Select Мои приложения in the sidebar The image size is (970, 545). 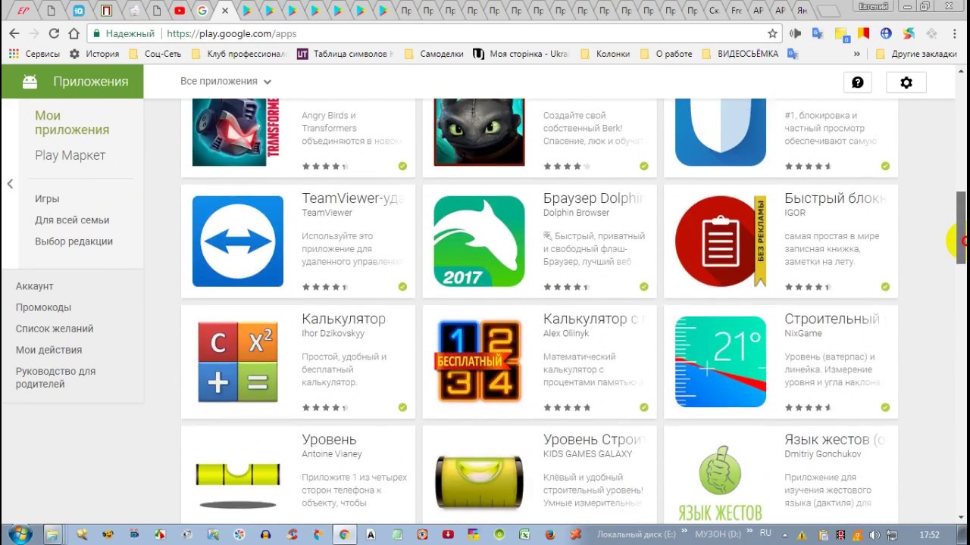[72, 123]
